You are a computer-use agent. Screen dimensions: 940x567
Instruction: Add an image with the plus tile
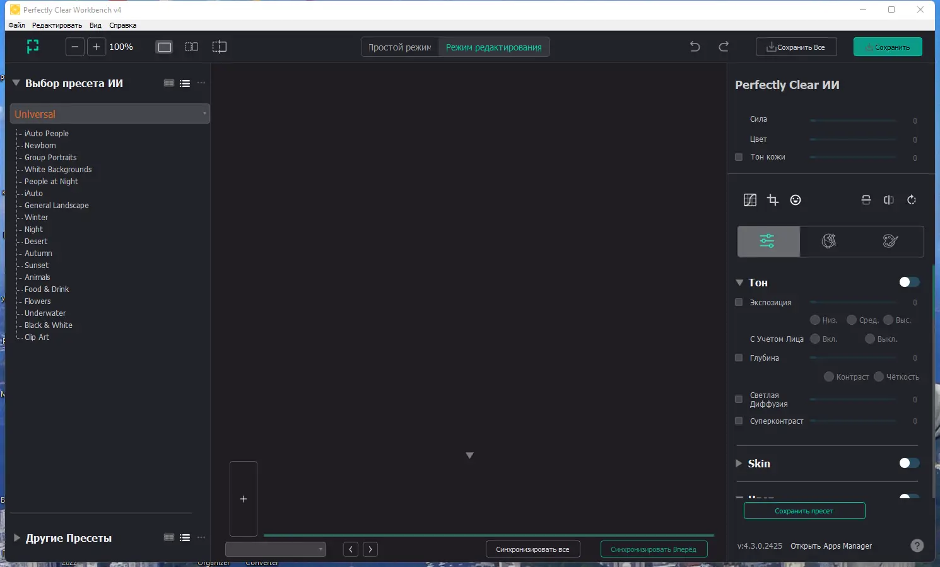[x=244, y=499]
